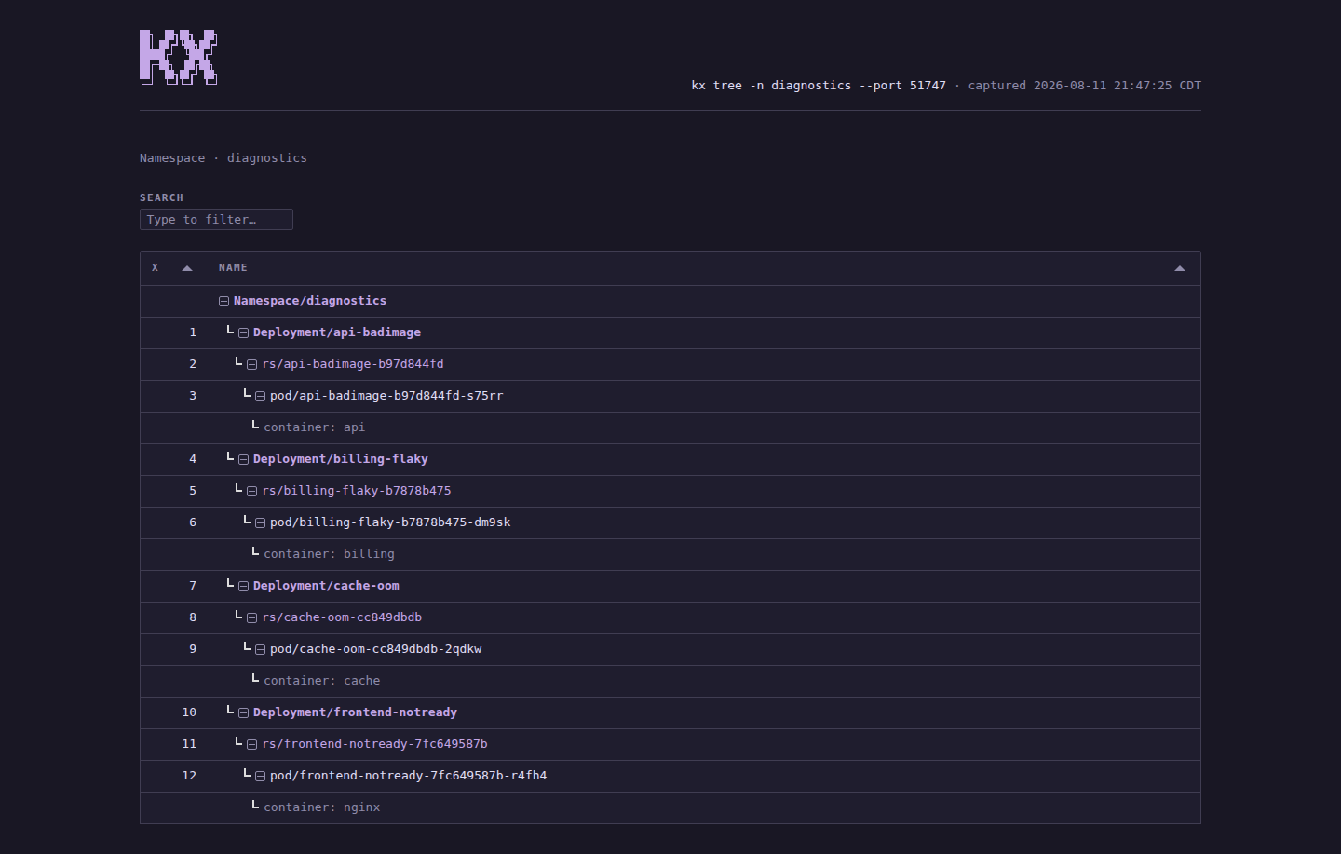Collapse pod/frontend-notready-7fc649587b-r4fh4 node
The width and height of the screenshot is (1341, 854).
pyautogui.click(x=260, y=776)
